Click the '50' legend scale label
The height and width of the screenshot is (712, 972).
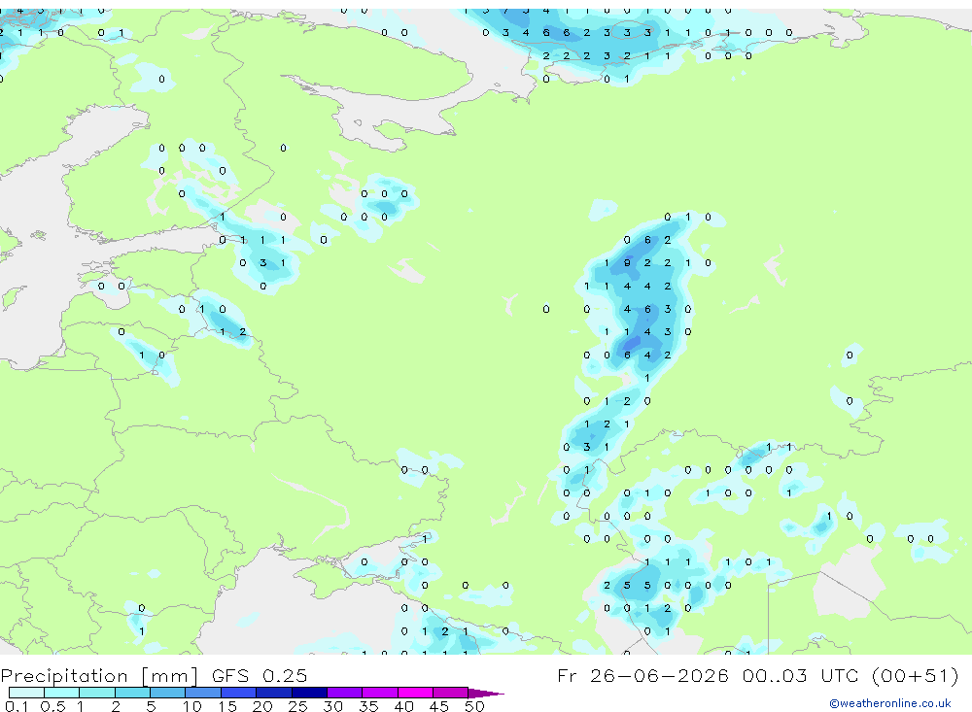[474, 706]
